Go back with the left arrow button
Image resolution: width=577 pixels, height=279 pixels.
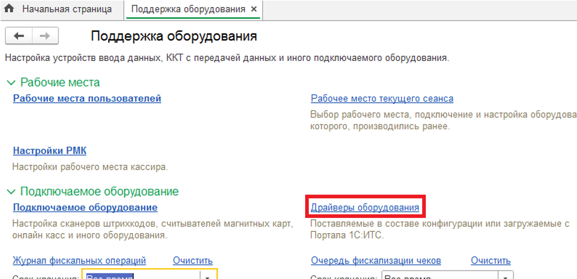coord(18,36)
